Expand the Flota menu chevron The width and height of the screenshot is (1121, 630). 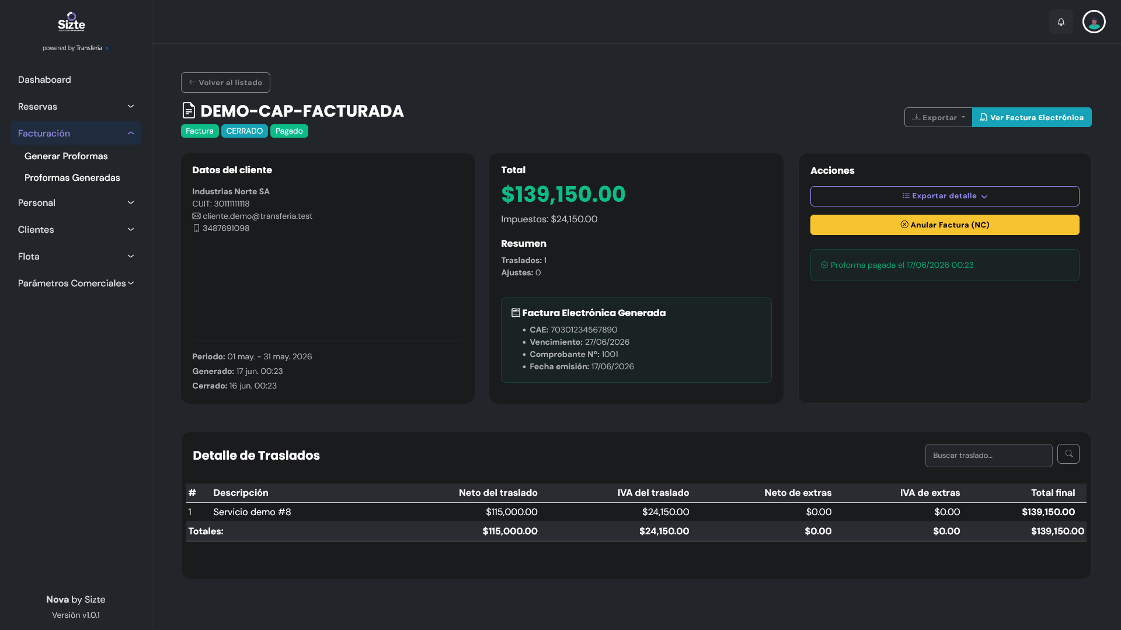pyautogui.click(x=131, y=256)
